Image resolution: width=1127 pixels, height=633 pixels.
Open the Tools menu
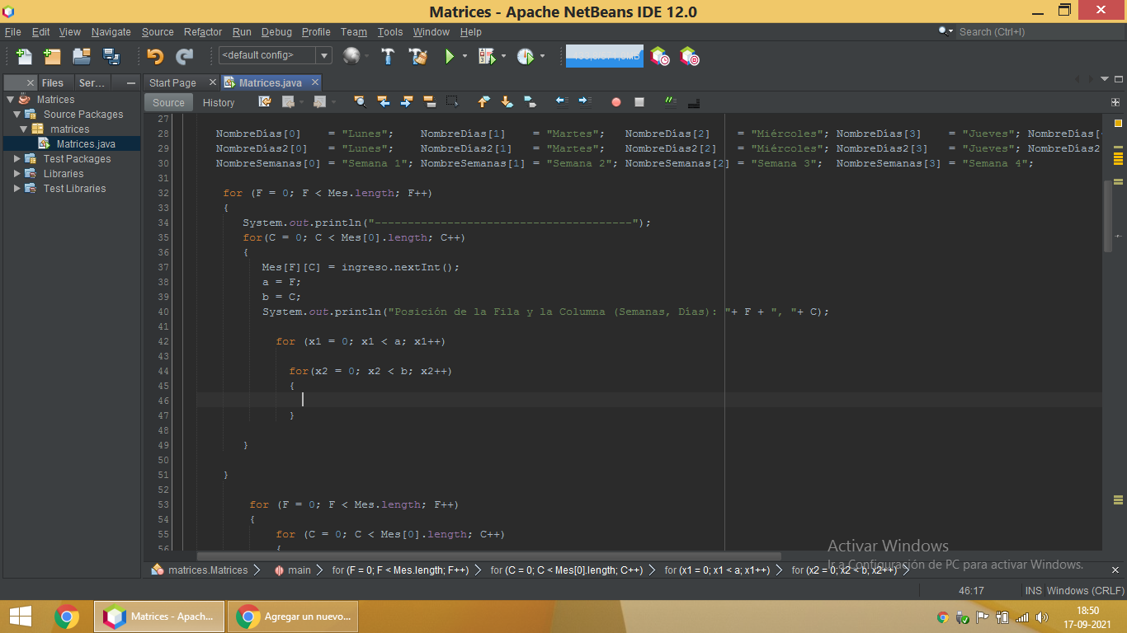pyautogui.click(x=390, y=31)
